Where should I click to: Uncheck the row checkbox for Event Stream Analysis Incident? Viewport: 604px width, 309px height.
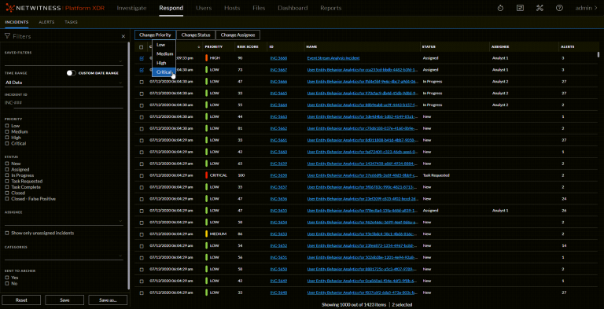pyautogui.click(x=142, y=58)
